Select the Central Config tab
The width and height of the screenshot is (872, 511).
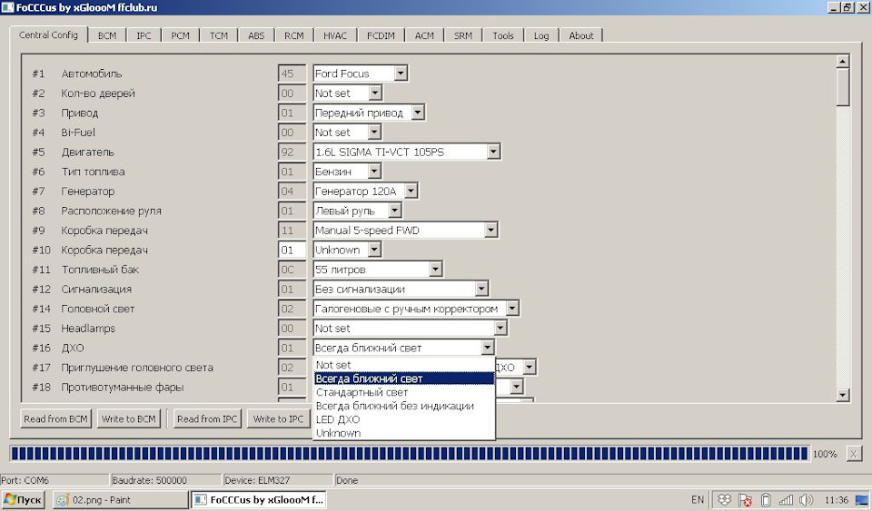pos(48,34)
